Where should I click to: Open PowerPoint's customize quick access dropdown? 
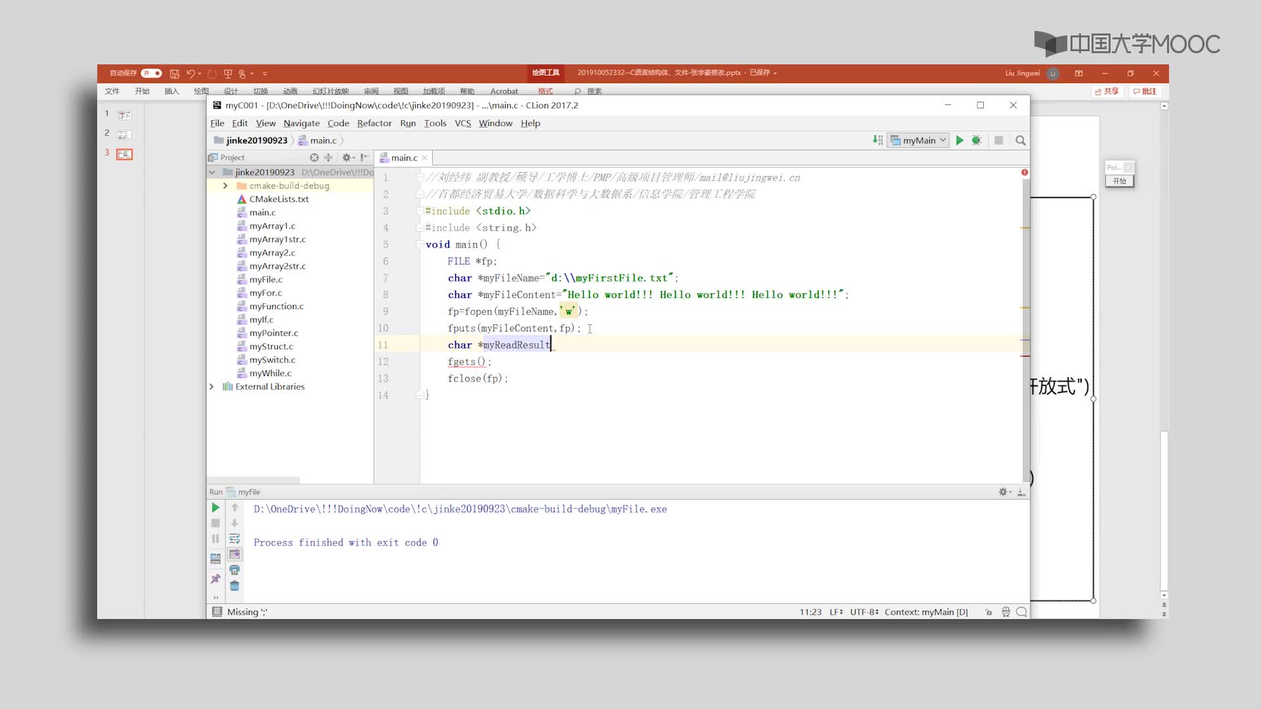(265, 74)
